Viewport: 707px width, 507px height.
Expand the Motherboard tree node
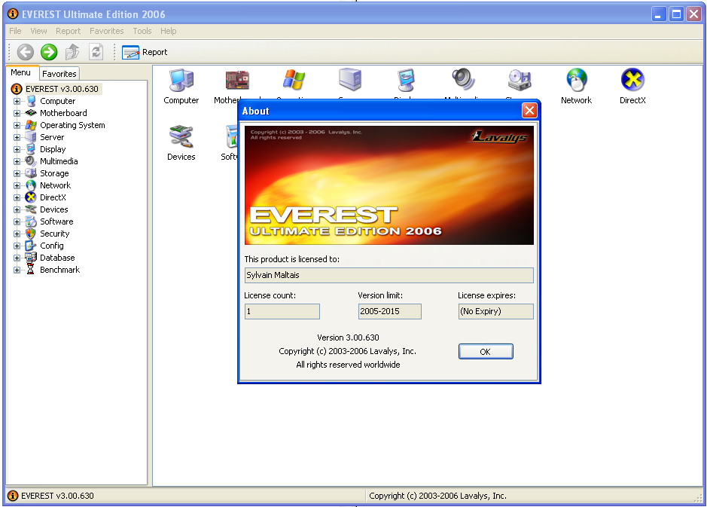(17, 113)
